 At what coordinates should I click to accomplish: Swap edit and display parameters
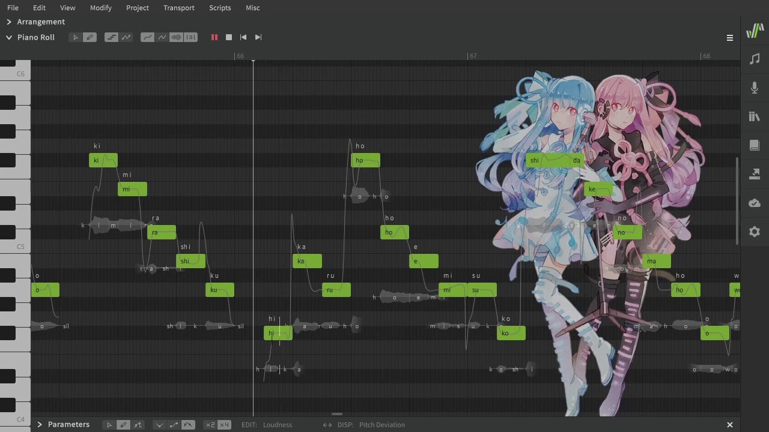pyautogui.click(x=327, y=425)
